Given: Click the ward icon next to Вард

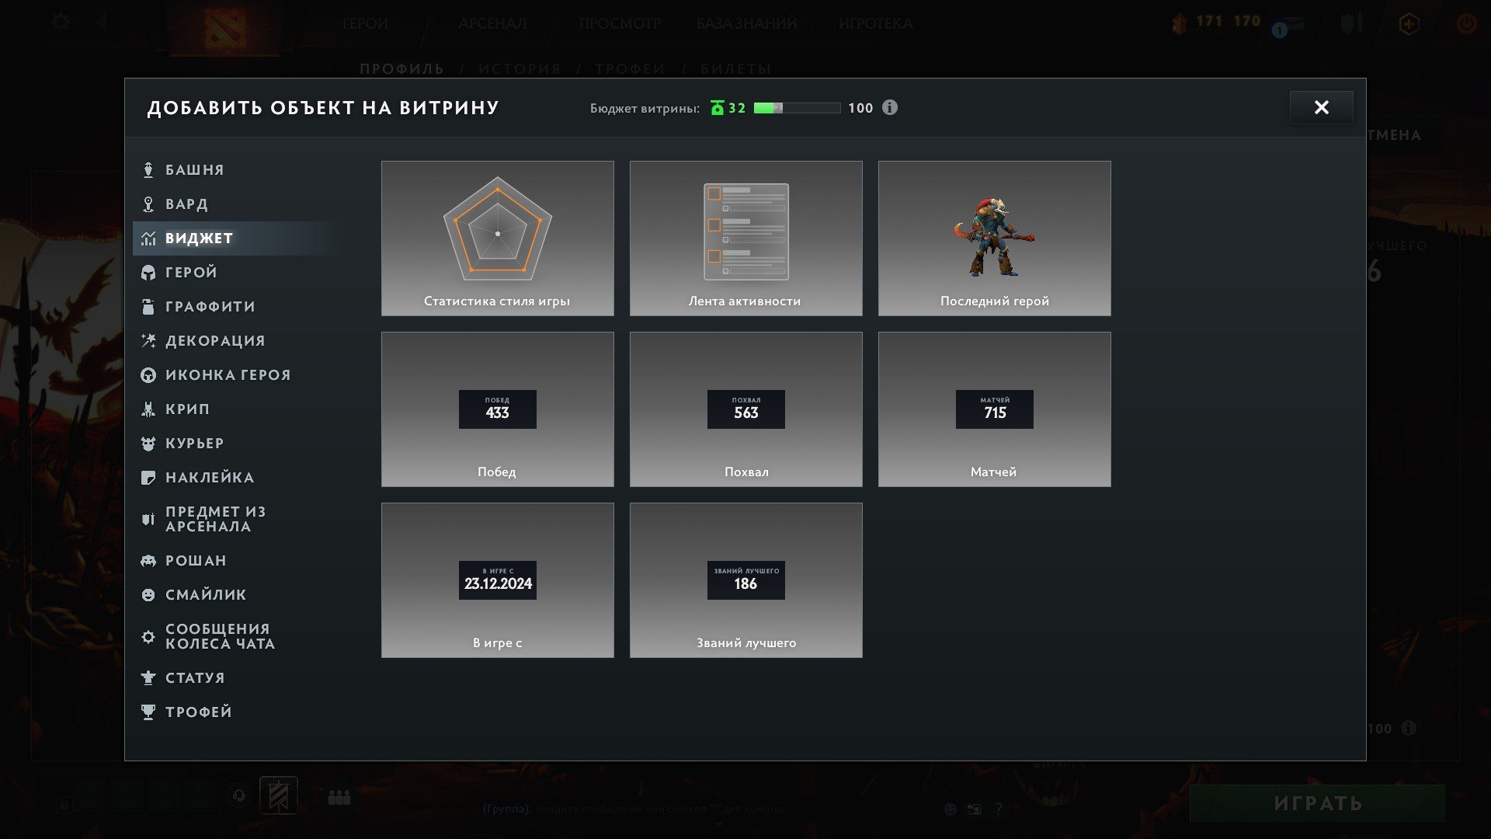Looking at the screenshot, I should 148,204.
